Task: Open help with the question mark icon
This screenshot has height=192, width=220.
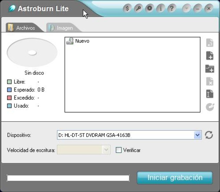Action: [x=172, y=8]
